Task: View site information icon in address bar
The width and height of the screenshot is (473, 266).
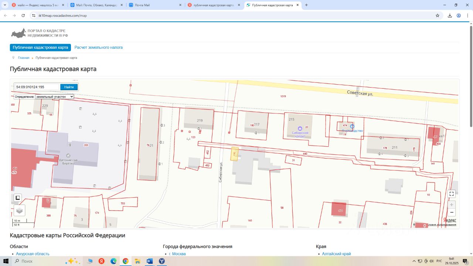Action: click(x=34, y=16)
